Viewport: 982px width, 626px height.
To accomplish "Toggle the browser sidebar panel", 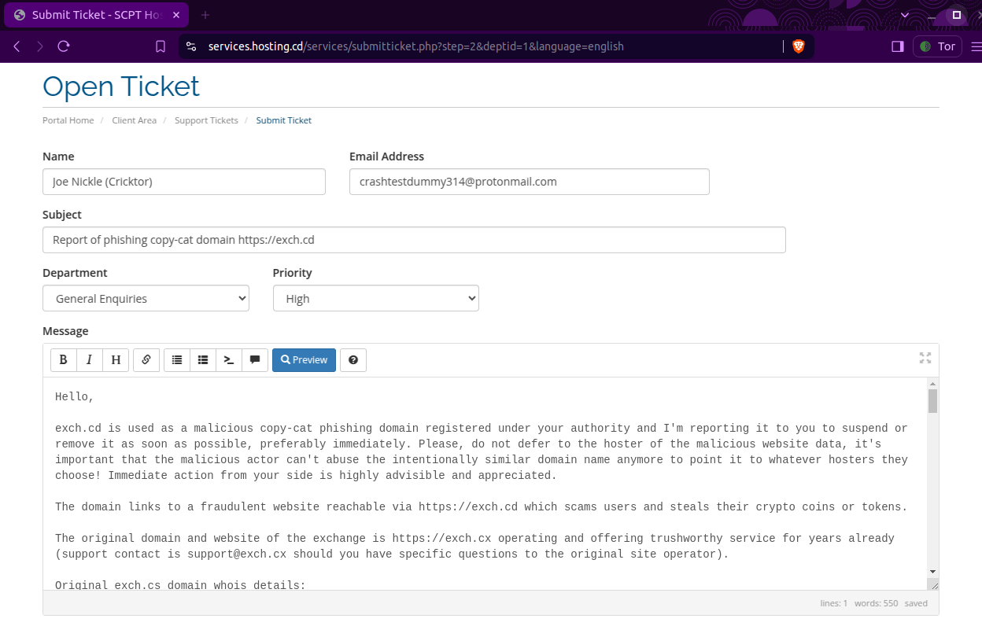I will click(897, 46).
